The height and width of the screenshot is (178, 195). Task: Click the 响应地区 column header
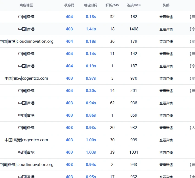click(26, 5)
